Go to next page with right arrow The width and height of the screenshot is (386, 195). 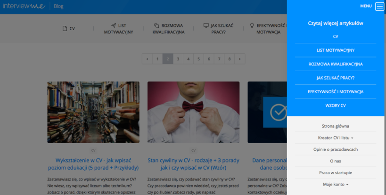click(x=240, y=59)
